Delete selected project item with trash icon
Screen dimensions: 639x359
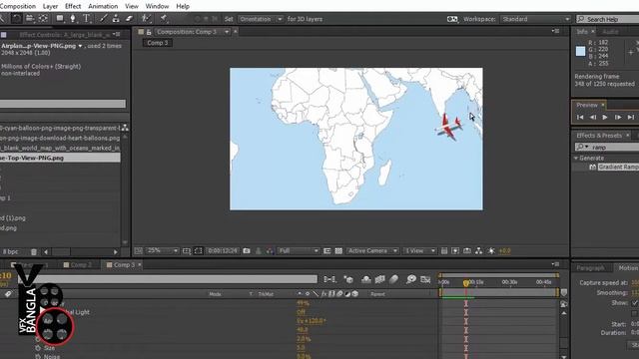[x=34, y=252]
